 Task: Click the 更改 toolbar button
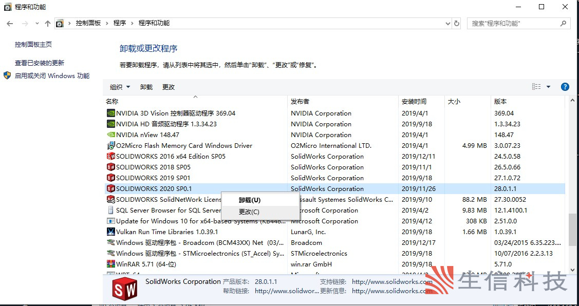click(169, 87)
